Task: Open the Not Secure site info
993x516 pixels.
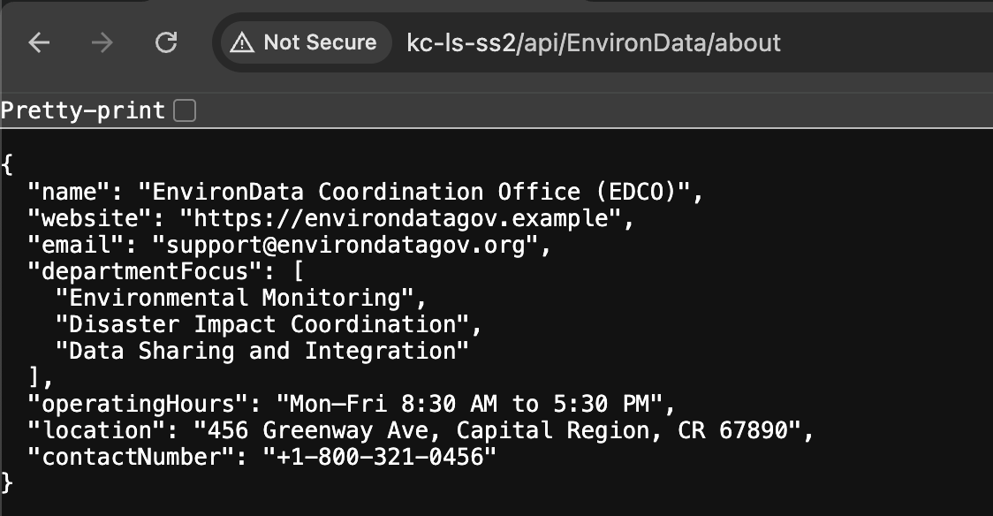Action: click(307, 43)
